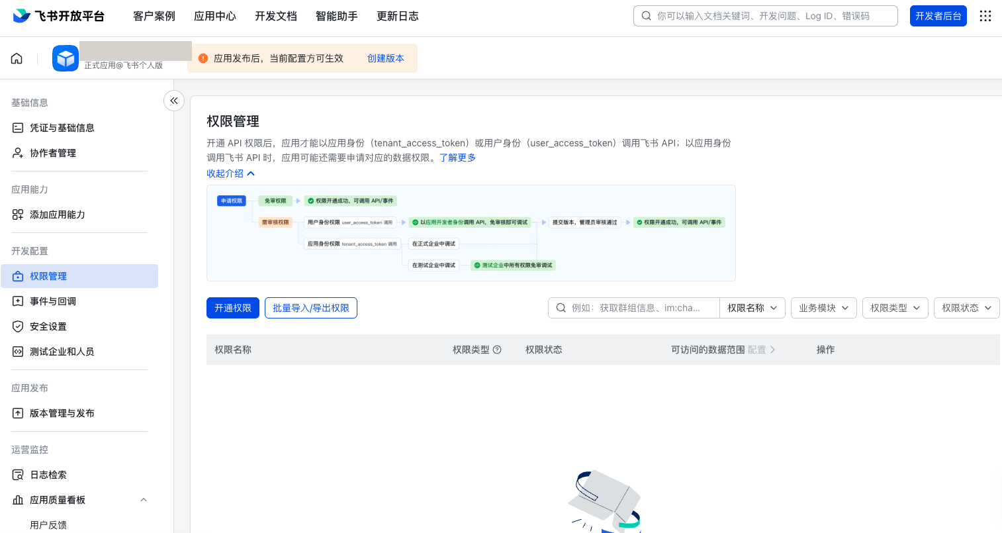Collapse the 应用质量看板 section

[x=144, y=500]
